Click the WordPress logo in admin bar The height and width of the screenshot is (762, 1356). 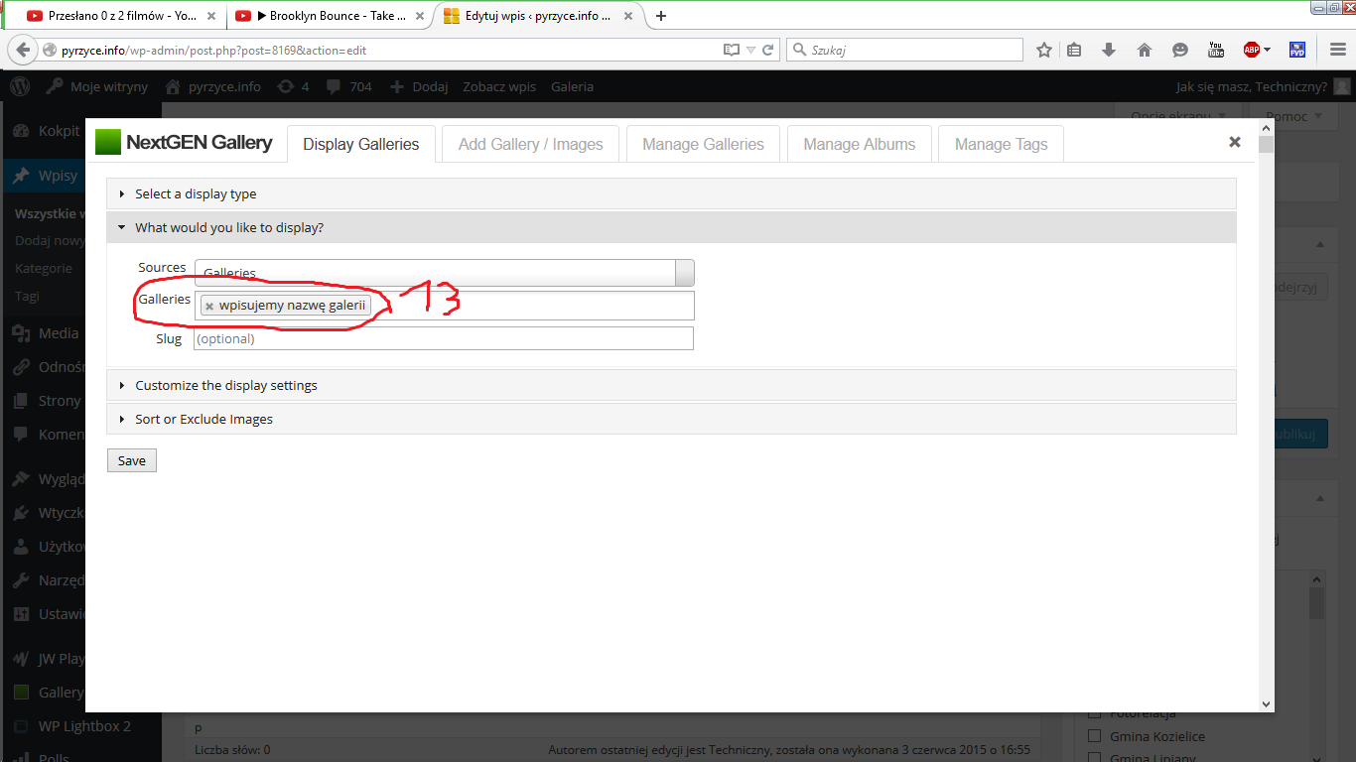point(20,86)
